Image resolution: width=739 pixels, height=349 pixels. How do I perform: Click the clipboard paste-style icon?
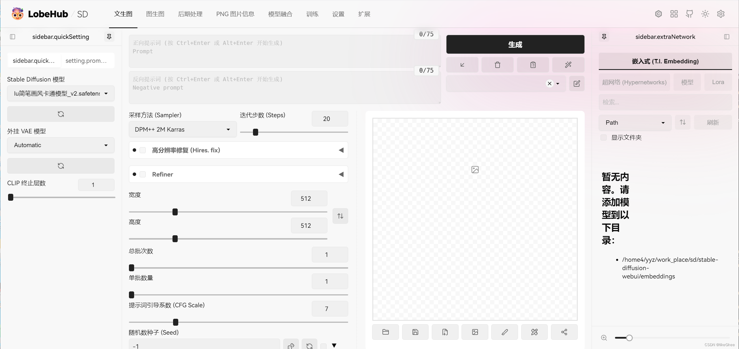coord(533,65)
